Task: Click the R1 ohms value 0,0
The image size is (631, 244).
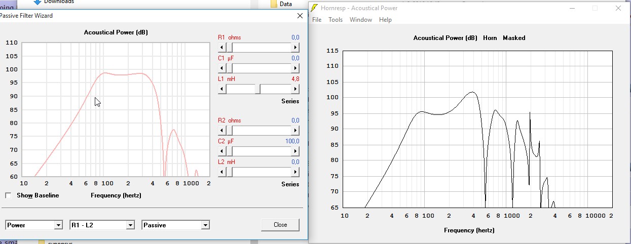Action: coord(295,37)
